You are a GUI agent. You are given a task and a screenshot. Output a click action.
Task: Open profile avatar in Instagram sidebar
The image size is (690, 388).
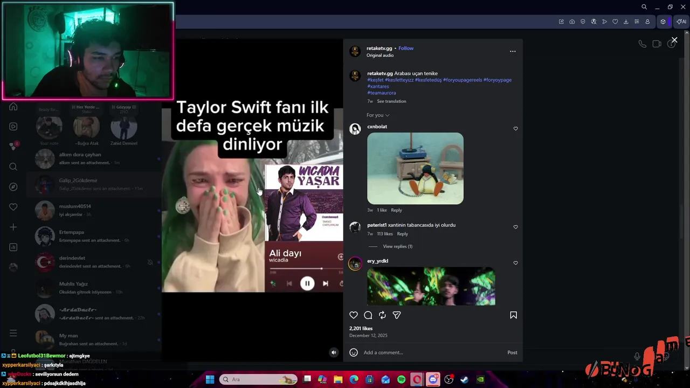13,267
